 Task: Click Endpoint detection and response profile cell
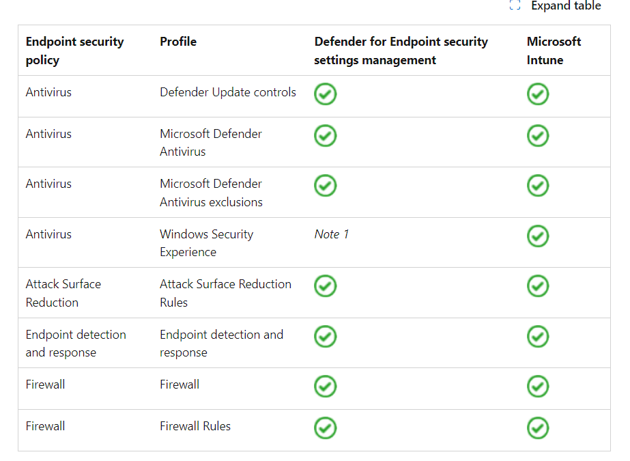[221, 344]
